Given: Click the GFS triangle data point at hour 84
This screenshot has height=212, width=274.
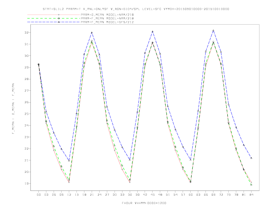Looking at the screenshot, I should point(251,158).
